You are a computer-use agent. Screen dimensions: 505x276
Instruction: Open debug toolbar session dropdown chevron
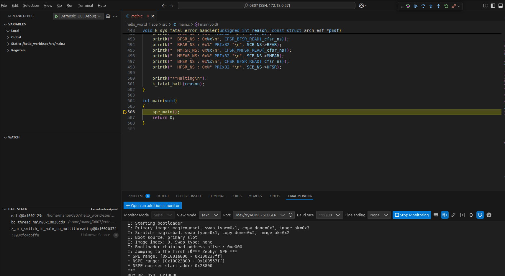point(459,6)
